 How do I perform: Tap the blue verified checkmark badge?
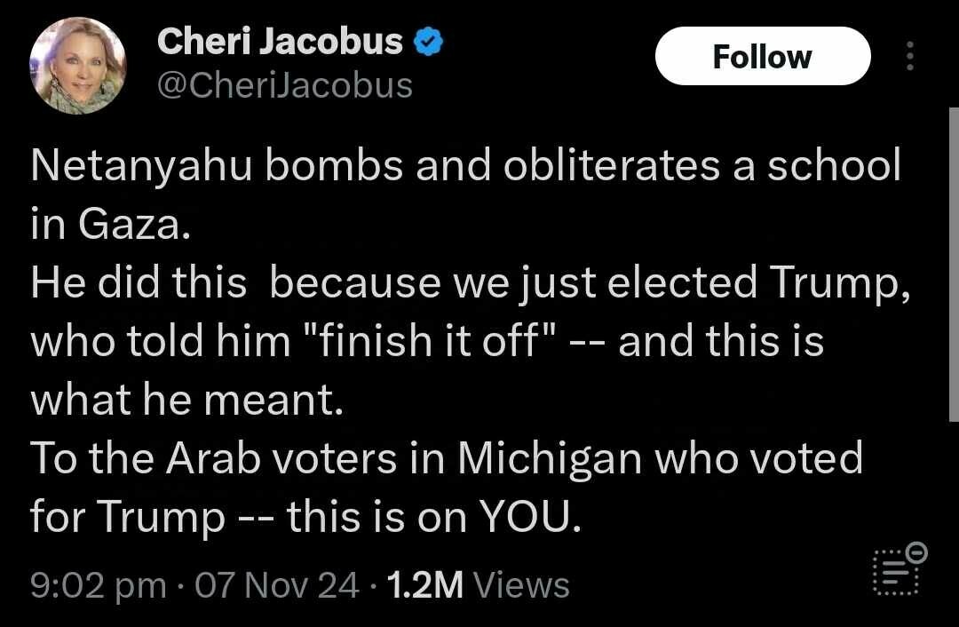(x=430, y=40)
